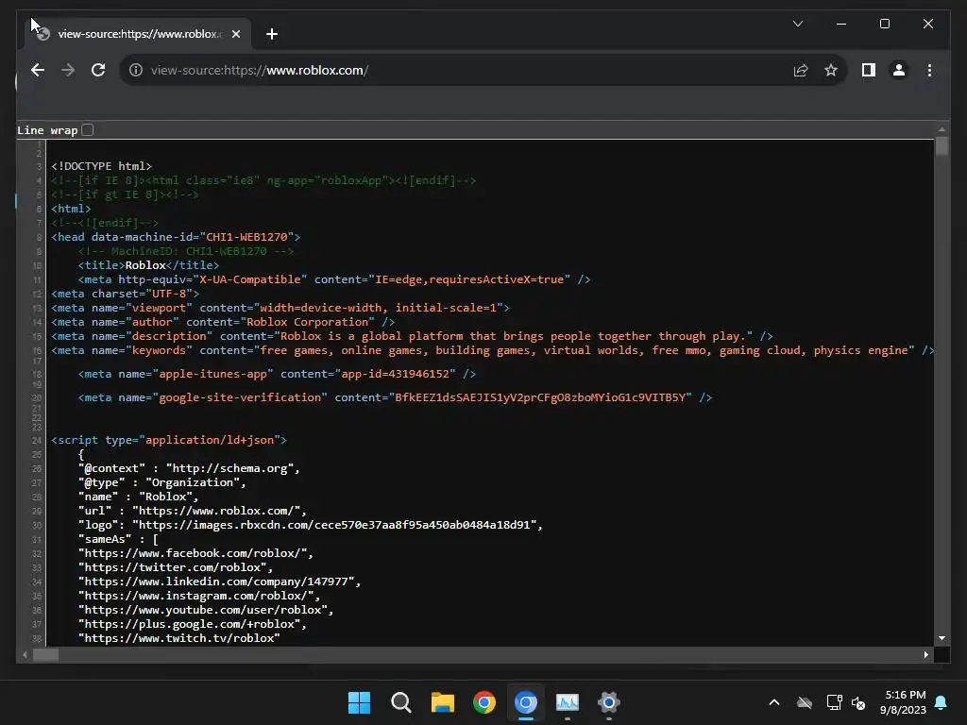Image resolution: width=967 pixels, height=725 pixels.
Task: Launch Google Chrome from taskbar
Action: (484, 702)
